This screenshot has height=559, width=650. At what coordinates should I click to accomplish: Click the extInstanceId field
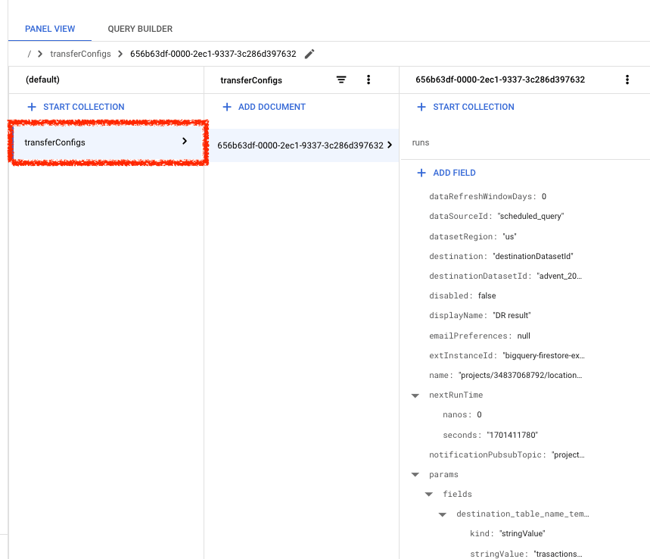click(506, 356)
